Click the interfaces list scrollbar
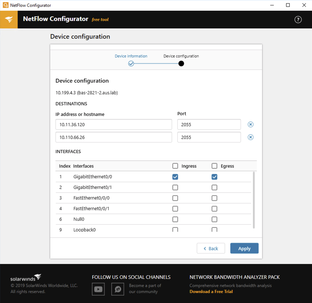This screenshot has height=303, width=312. [x=254, y=200]
